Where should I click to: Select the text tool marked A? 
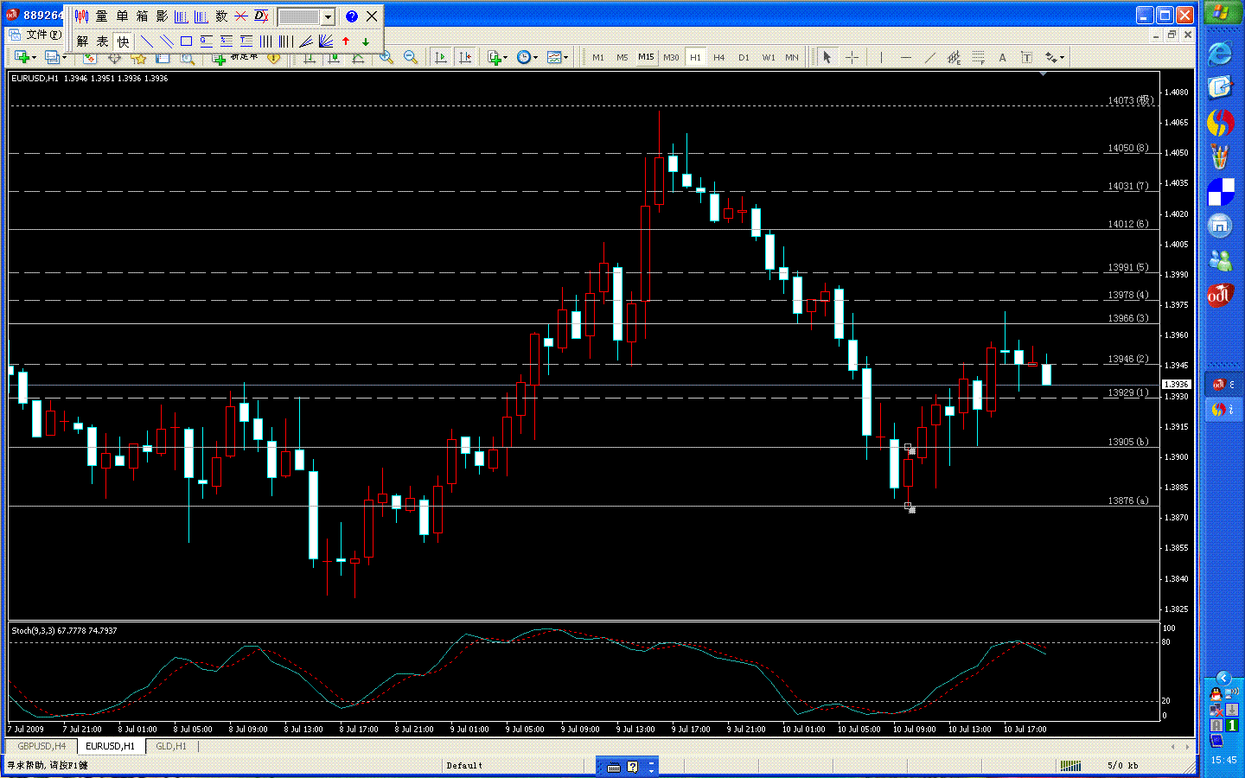(1002, 57)
